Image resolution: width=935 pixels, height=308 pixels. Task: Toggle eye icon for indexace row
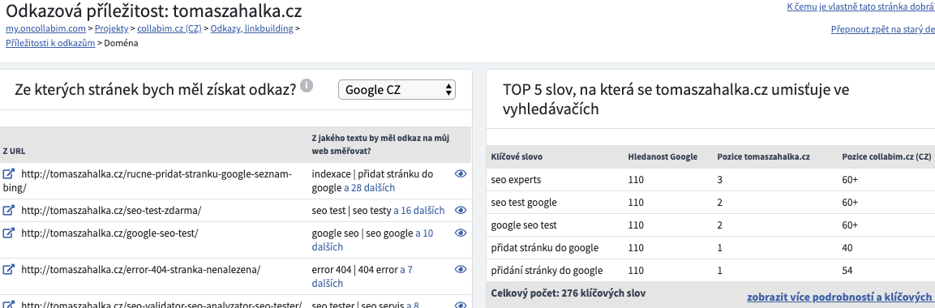(461, 174)
